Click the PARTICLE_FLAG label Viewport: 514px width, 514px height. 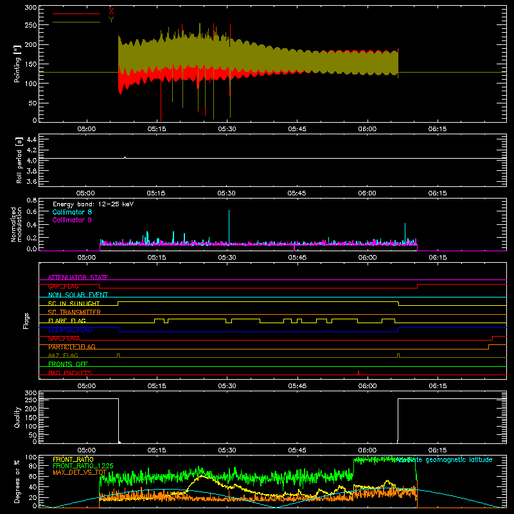pyautogui.click(x=72, y=347)
